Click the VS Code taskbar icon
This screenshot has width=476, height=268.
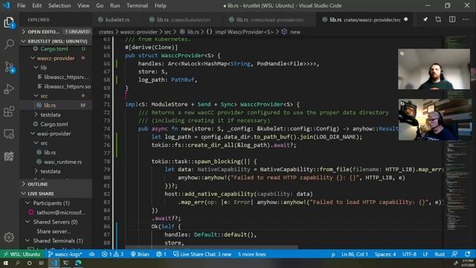[54, 263]
